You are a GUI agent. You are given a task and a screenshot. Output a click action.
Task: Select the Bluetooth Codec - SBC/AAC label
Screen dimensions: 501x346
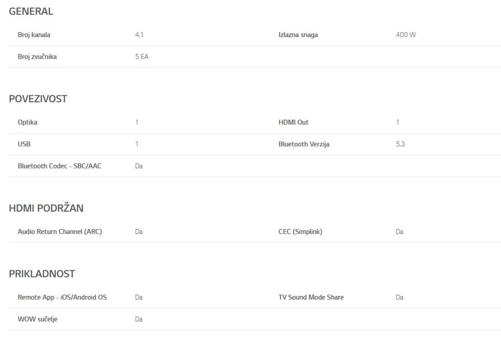point(59,166)
